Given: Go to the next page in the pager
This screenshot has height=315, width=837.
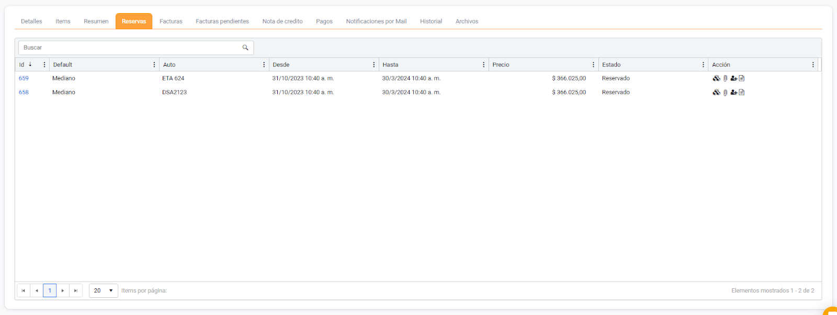Looking at the screenshot, I should point(63,290).
